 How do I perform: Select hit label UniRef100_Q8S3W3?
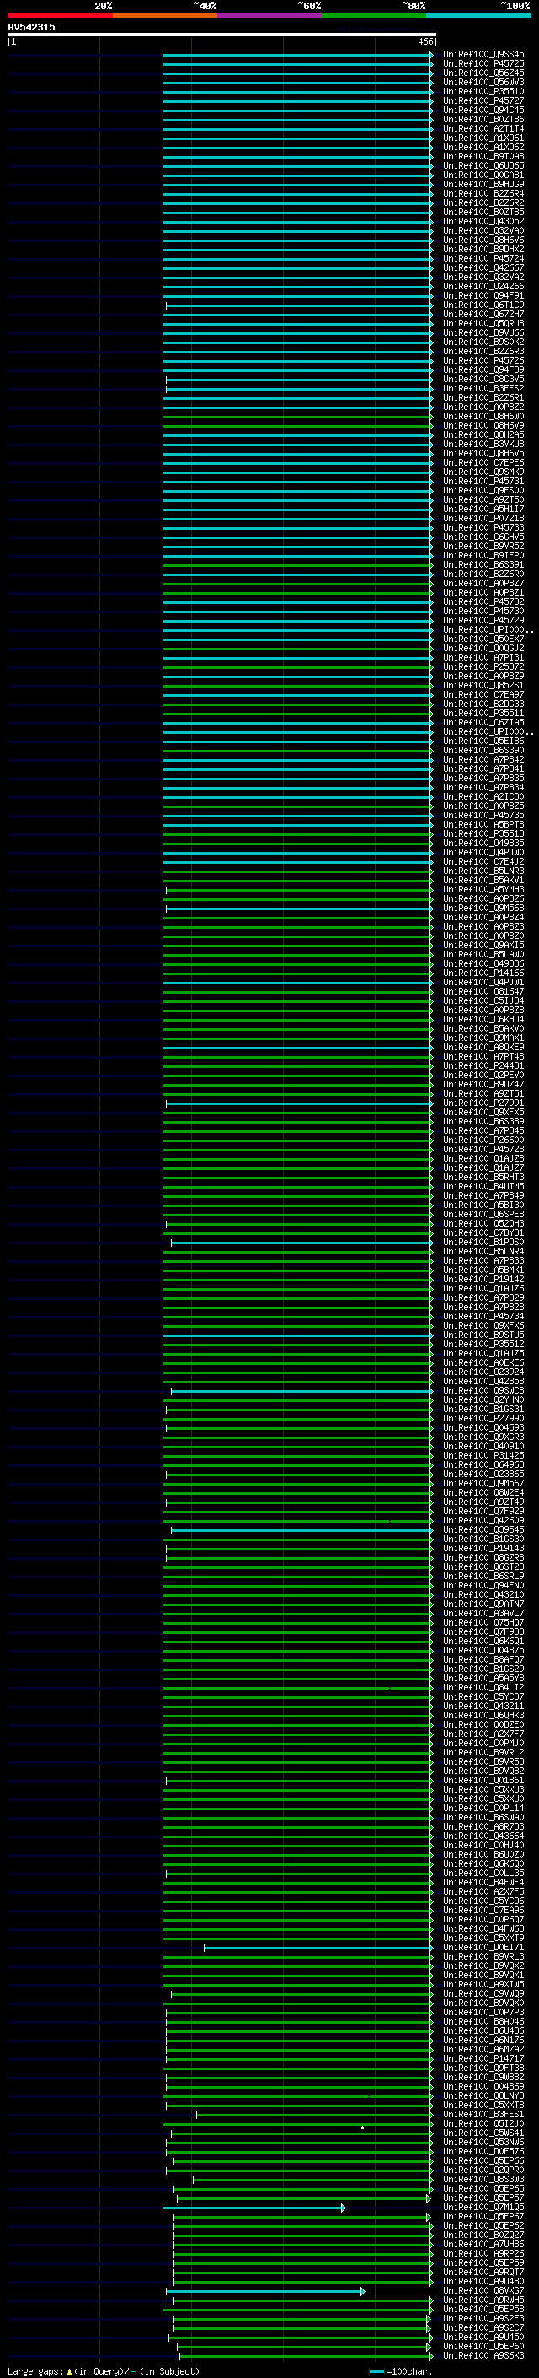click(x=483, y=2180)
